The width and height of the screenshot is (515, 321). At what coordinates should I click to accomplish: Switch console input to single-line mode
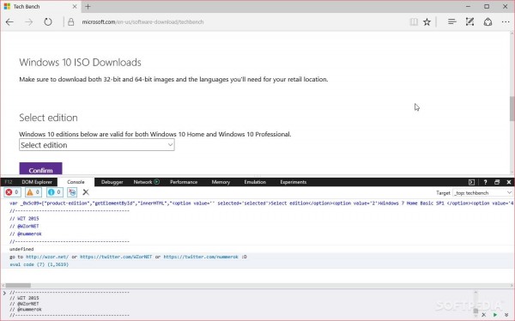pyautogui.click(x=506, y=315)
